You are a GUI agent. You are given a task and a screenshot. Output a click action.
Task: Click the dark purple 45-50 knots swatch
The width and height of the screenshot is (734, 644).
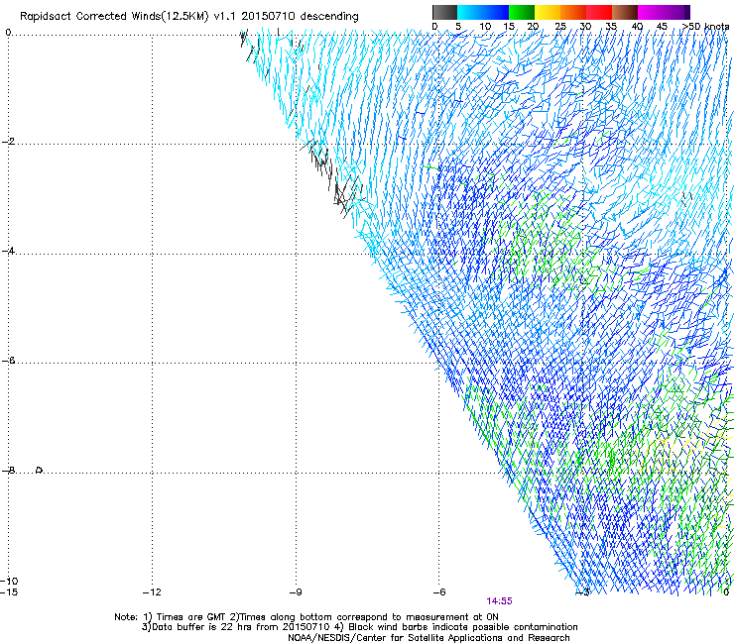tap(676, 12)
